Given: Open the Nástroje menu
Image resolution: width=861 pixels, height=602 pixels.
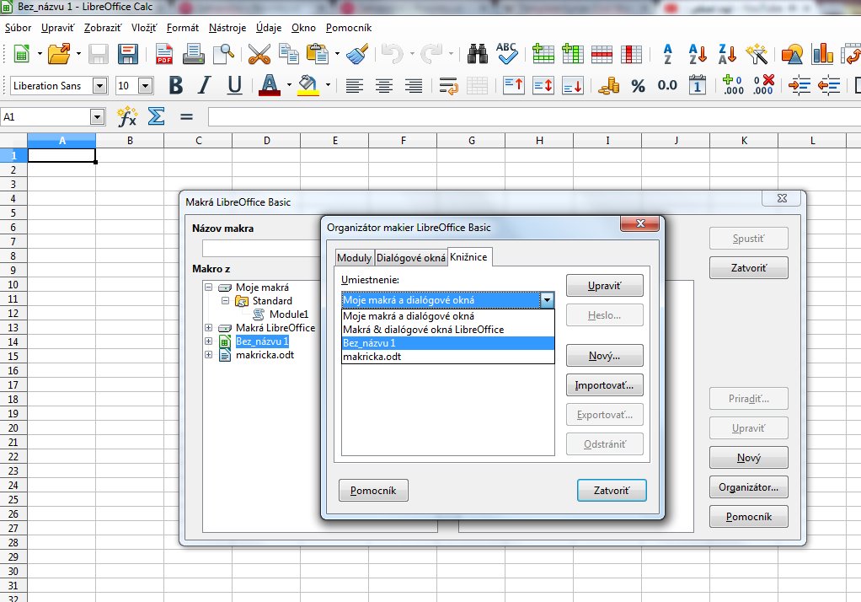Looking at the screenshot, I should click(227, 28).
